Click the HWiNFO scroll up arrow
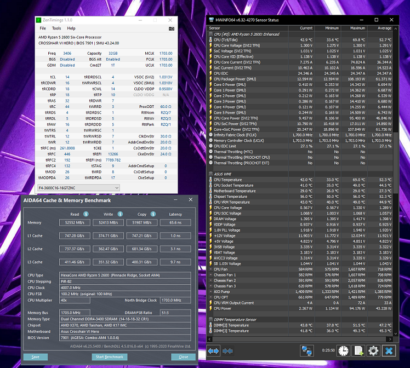 click(x=396, y=28)
